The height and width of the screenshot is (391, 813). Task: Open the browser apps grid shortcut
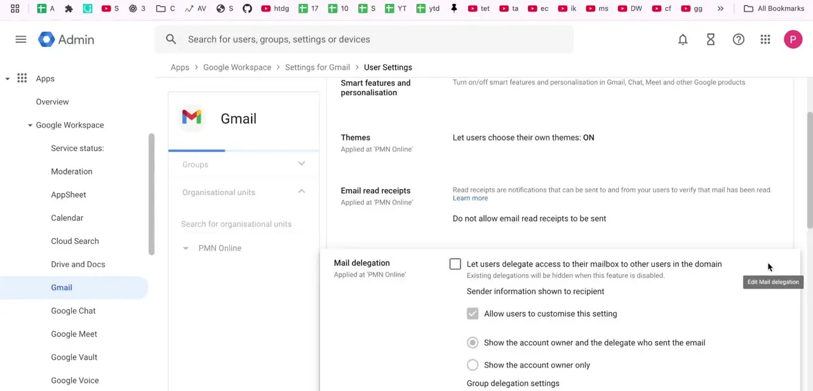15,9
